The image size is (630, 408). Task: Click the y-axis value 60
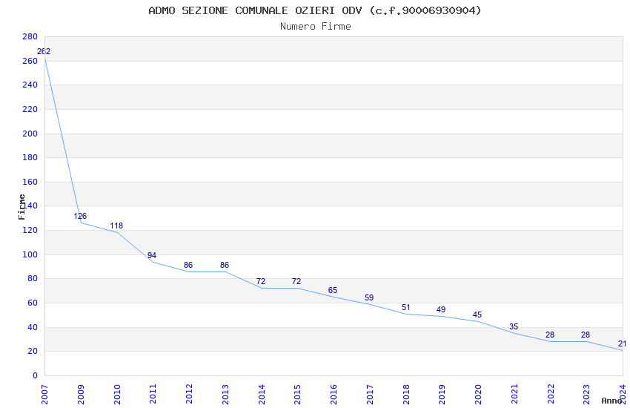[x=33, y=303]
